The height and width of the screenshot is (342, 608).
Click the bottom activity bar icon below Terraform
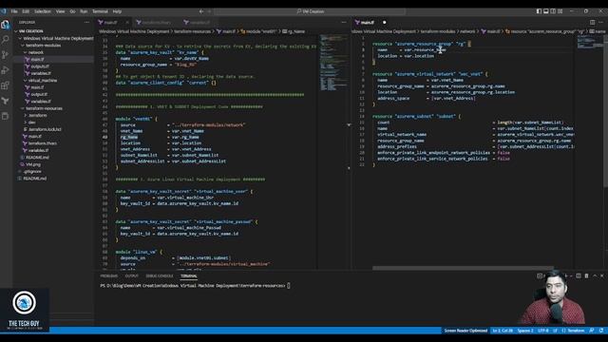[x=5, y=116]
